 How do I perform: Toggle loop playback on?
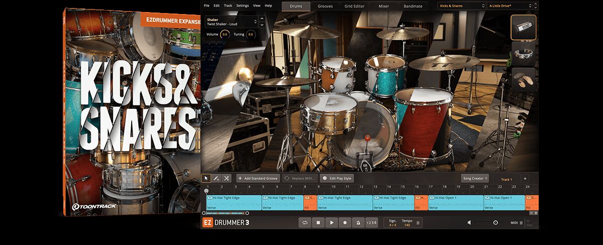pyautogui.click(x=305, y=222)
